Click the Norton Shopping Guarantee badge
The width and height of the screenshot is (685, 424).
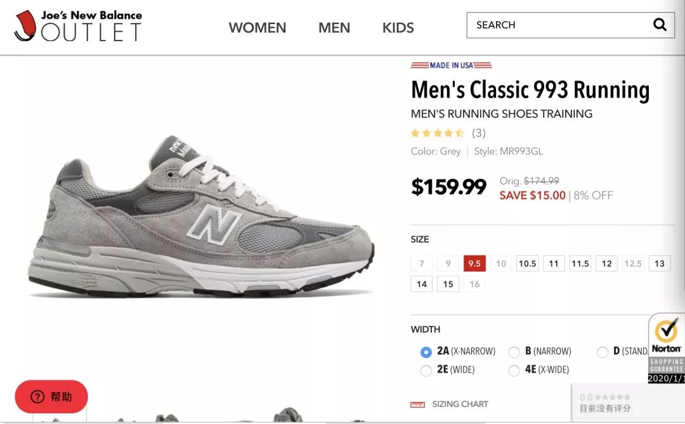coord(667,347)
